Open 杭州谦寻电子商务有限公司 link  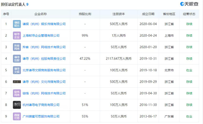tap(41, 105)
